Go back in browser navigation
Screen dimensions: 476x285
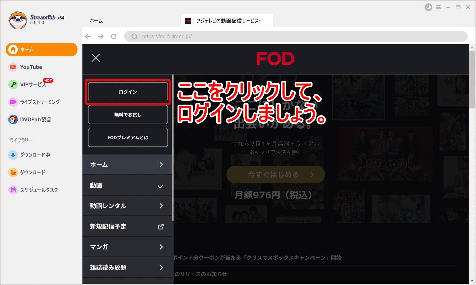click(x=88, y=36)
